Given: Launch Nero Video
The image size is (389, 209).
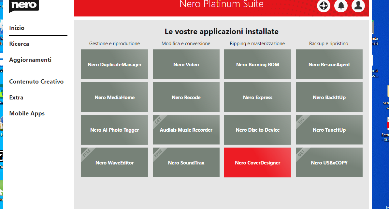Looking at the screenshot, I should click(186, 64).
